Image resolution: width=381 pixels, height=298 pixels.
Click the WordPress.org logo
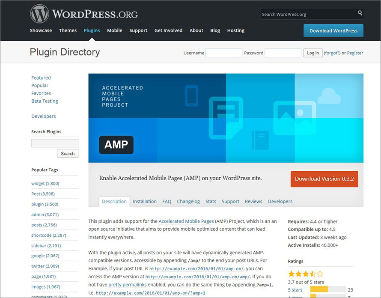[x=84, y=14]
